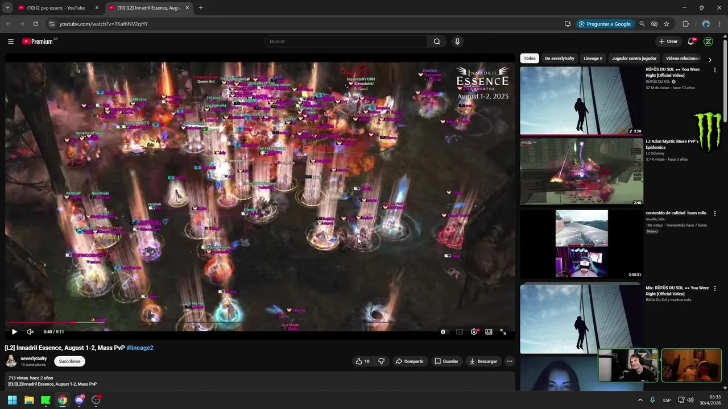Select the Lineage II filter chip
728x409 pixels.
pyautogui.click(x=593, y=58)
